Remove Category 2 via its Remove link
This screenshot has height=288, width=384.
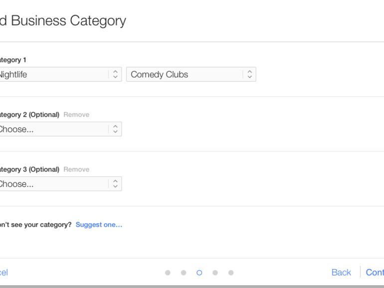76,115
